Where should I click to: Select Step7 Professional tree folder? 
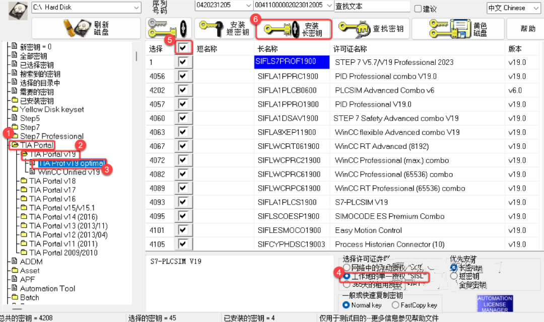coord(52,136)
